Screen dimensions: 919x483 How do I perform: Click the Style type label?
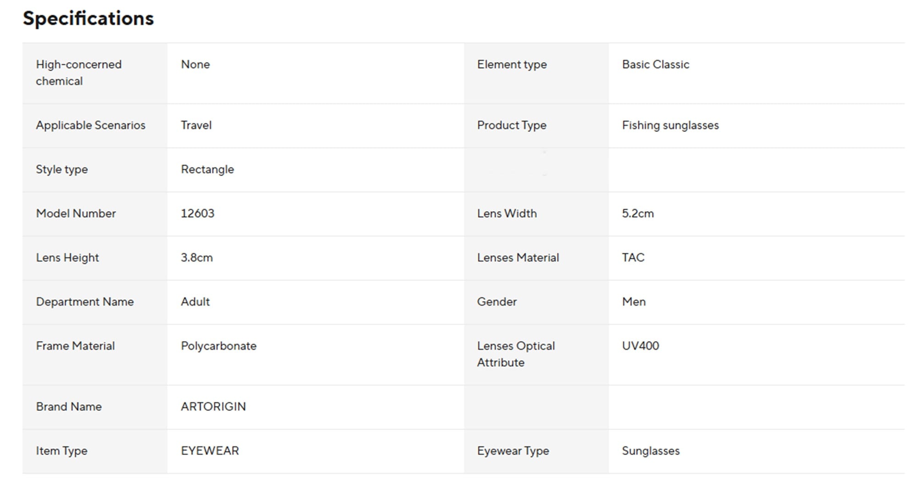(62, 169)
